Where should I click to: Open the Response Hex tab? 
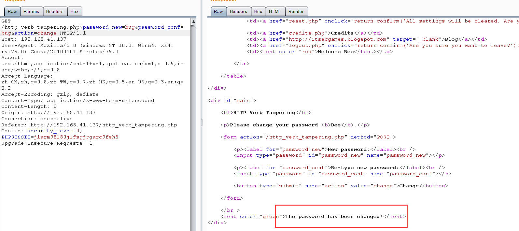coord(258,11)
